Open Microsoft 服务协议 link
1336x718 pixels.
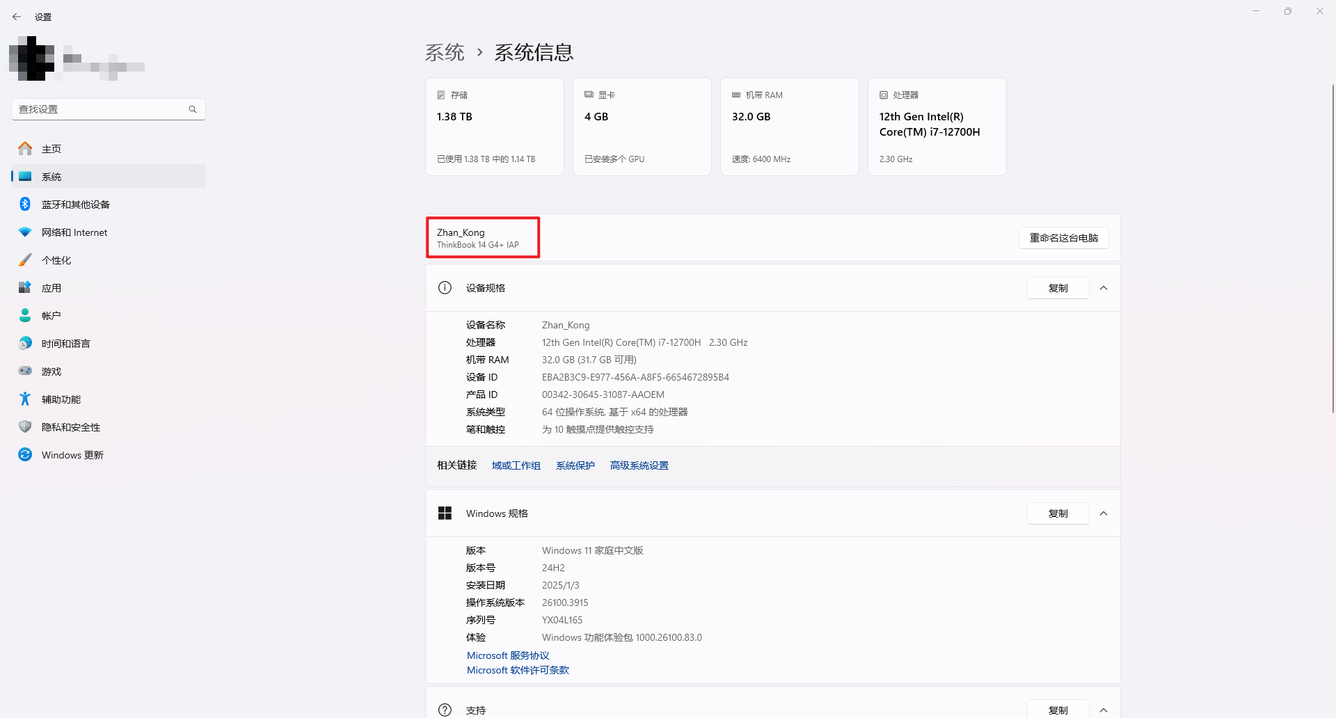(x=508, y=655)
